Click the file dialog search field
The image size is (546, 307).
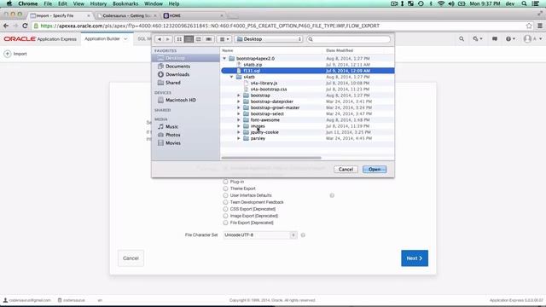348,39
